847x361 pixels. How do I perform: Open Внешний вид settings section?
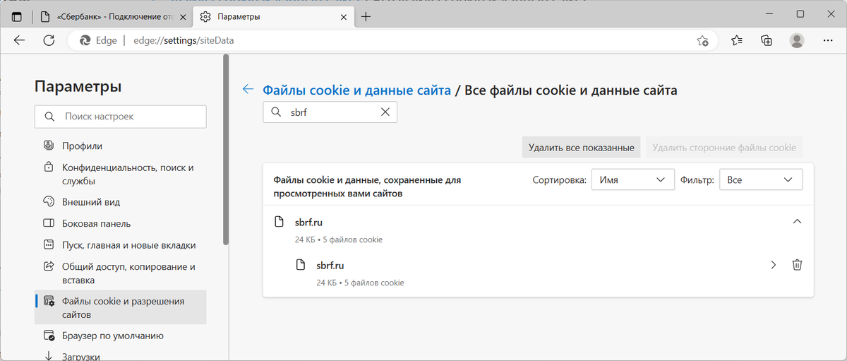pyautogui.click(x=121, y=202)
